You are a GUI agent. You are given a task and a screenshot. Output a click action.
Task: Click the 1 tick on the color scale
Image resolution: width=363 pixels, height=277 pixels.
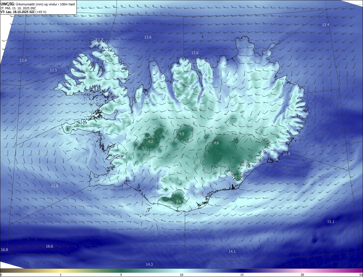[x=61, y=275]
